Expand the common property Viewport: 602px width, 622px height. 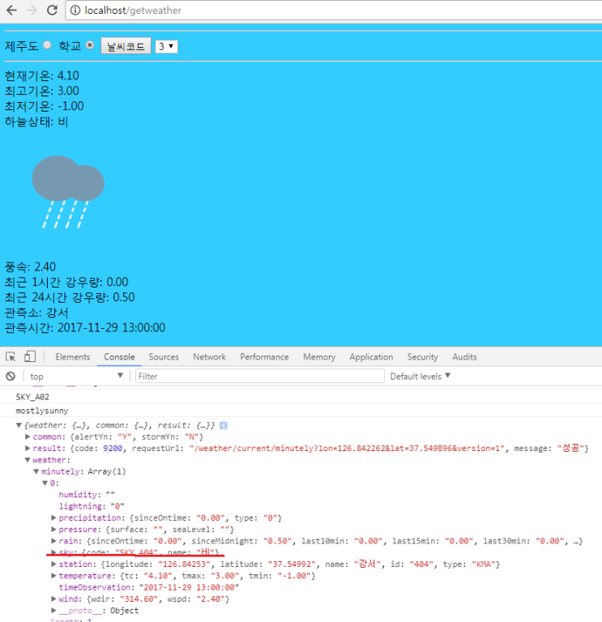pyautogui.click(x=28, y=437)
